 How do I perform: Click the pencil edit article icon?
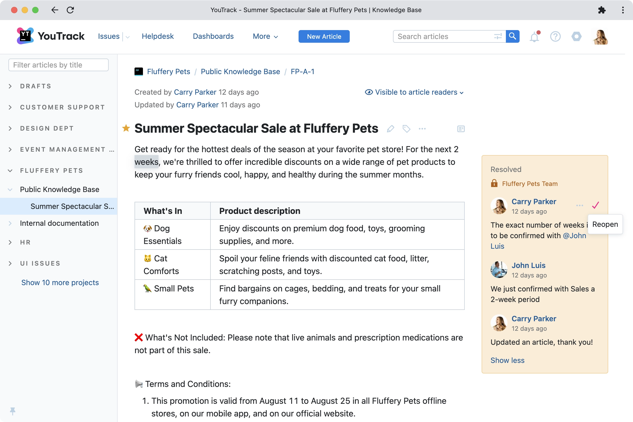pos(391,129)
